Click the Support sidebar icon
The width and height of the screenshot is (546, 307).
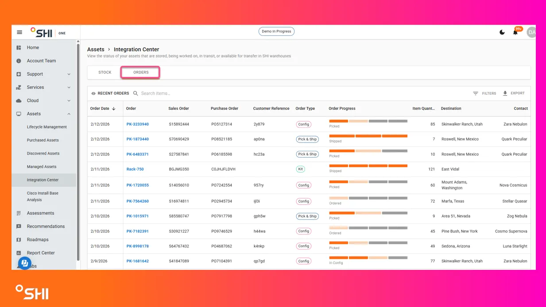(x=19, y=74)
